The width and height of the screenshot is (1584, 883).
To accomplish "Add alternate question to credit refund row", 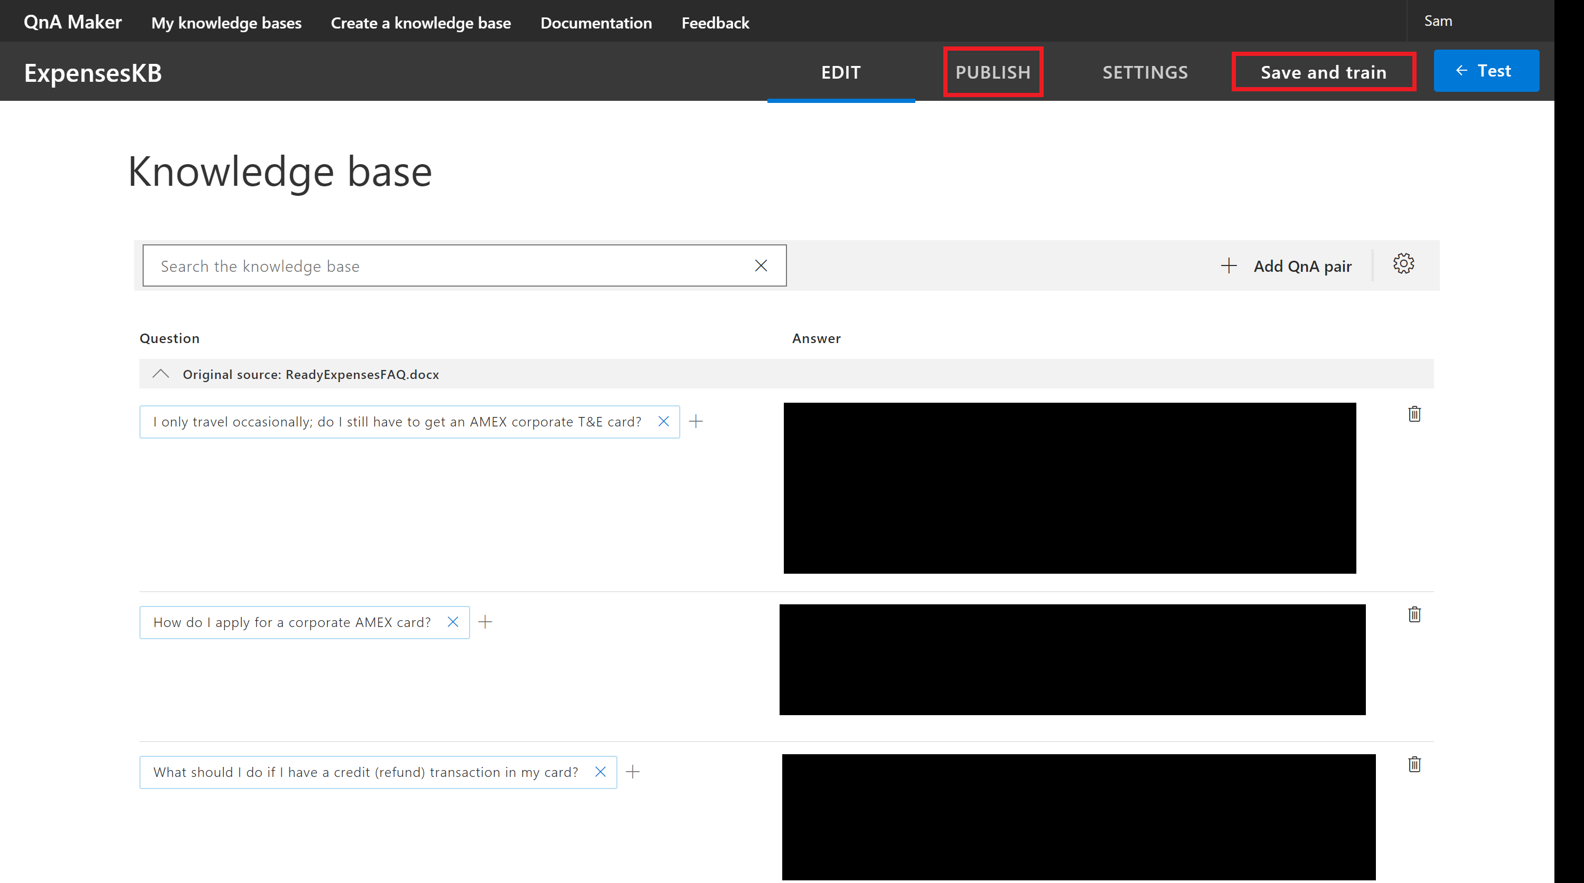I will [x=631, y=772].
